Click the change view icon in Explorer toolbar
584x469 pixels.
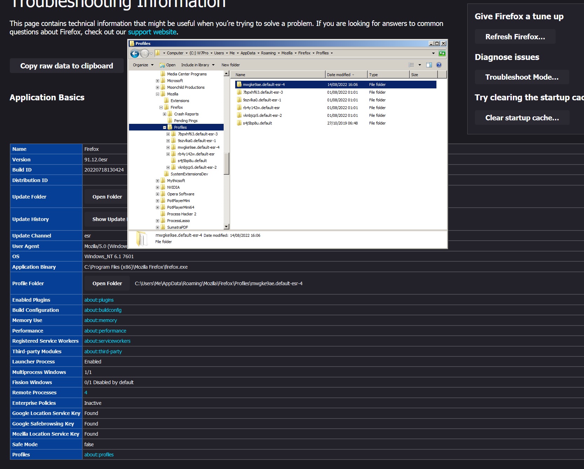pyautogui.click(x=411, y=65)
